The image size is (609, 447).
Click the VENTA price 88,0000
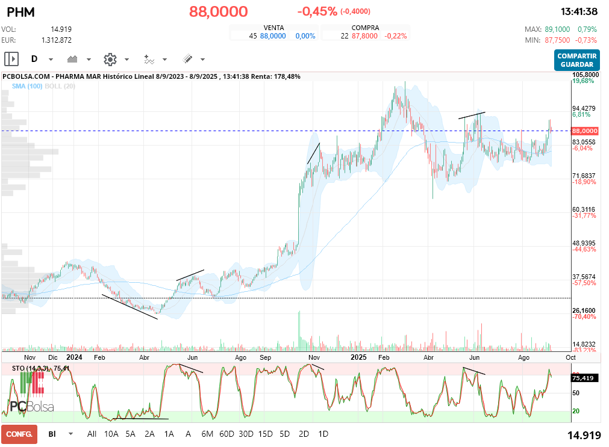point(273,36)
